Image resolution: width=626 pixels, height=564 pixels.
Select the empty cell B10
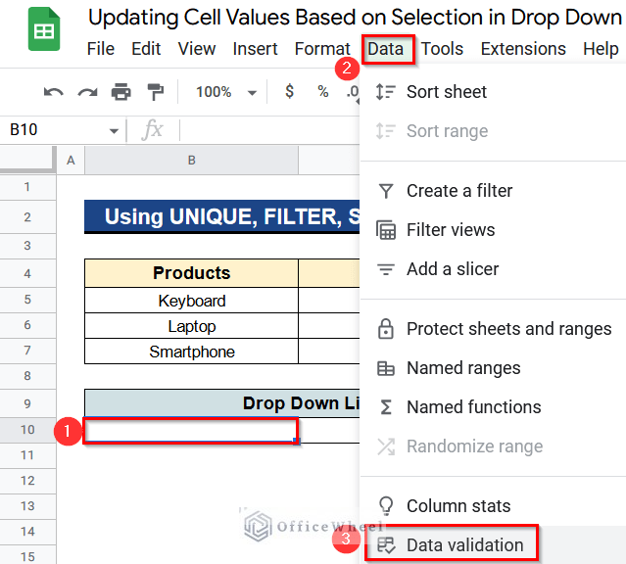[x=191, y=430]
